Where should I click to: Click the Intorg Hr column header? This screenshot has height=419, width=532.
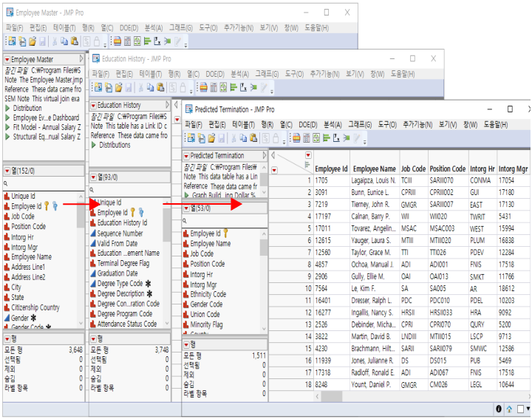coord(482,169)
